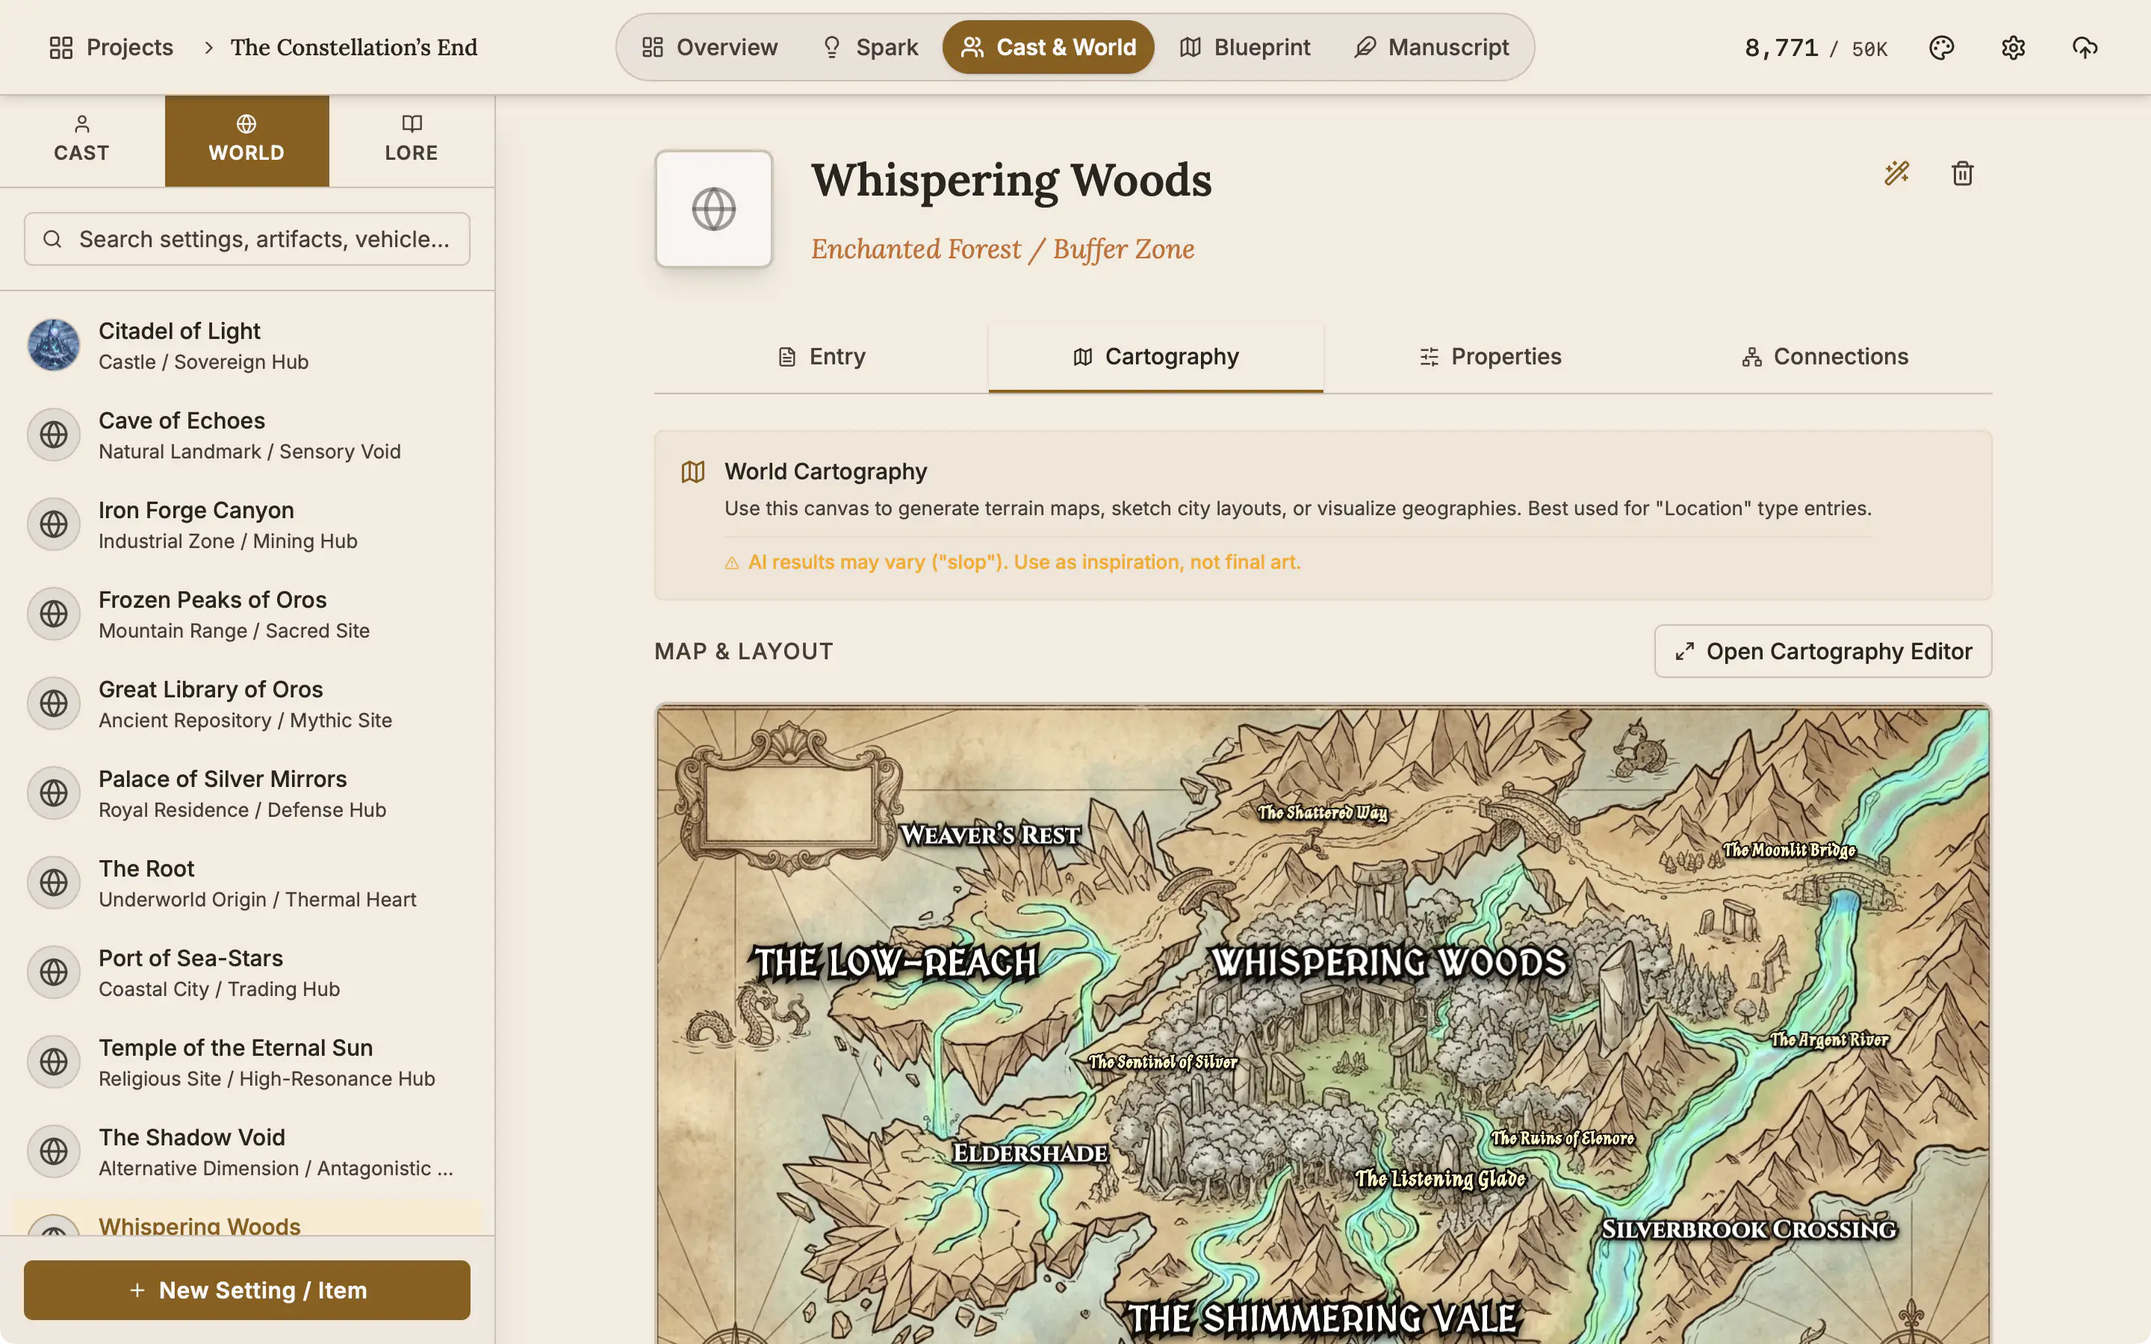Click The Shadow Void globe icon
This screenshot has width=2151, height=1344.
coord(53,1151)
